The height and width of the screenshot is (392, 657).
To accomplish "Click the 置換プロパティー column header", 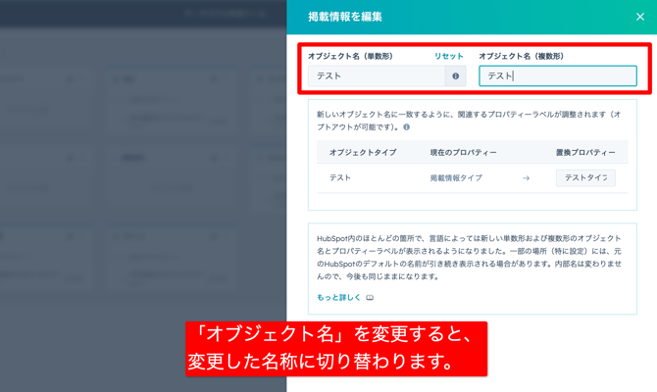I will (585, 153).
